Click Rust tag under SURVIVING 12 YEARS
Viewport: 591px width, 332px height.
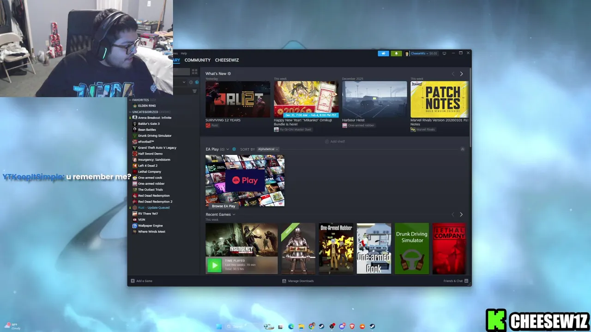211,125
